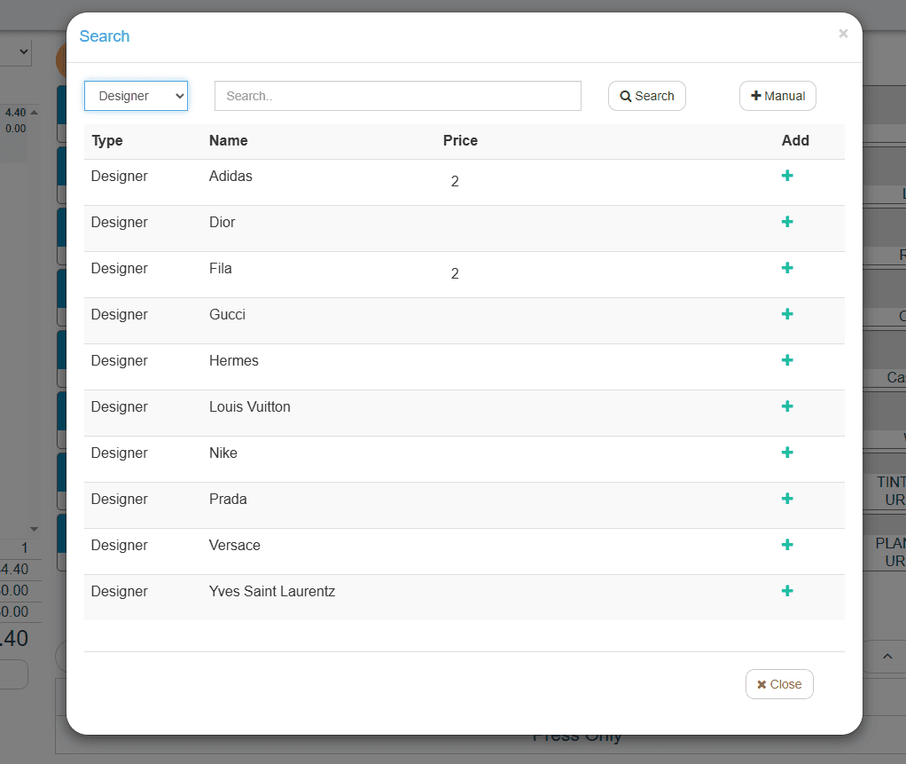Add the Adidas designer item

[x=787, y=176]
